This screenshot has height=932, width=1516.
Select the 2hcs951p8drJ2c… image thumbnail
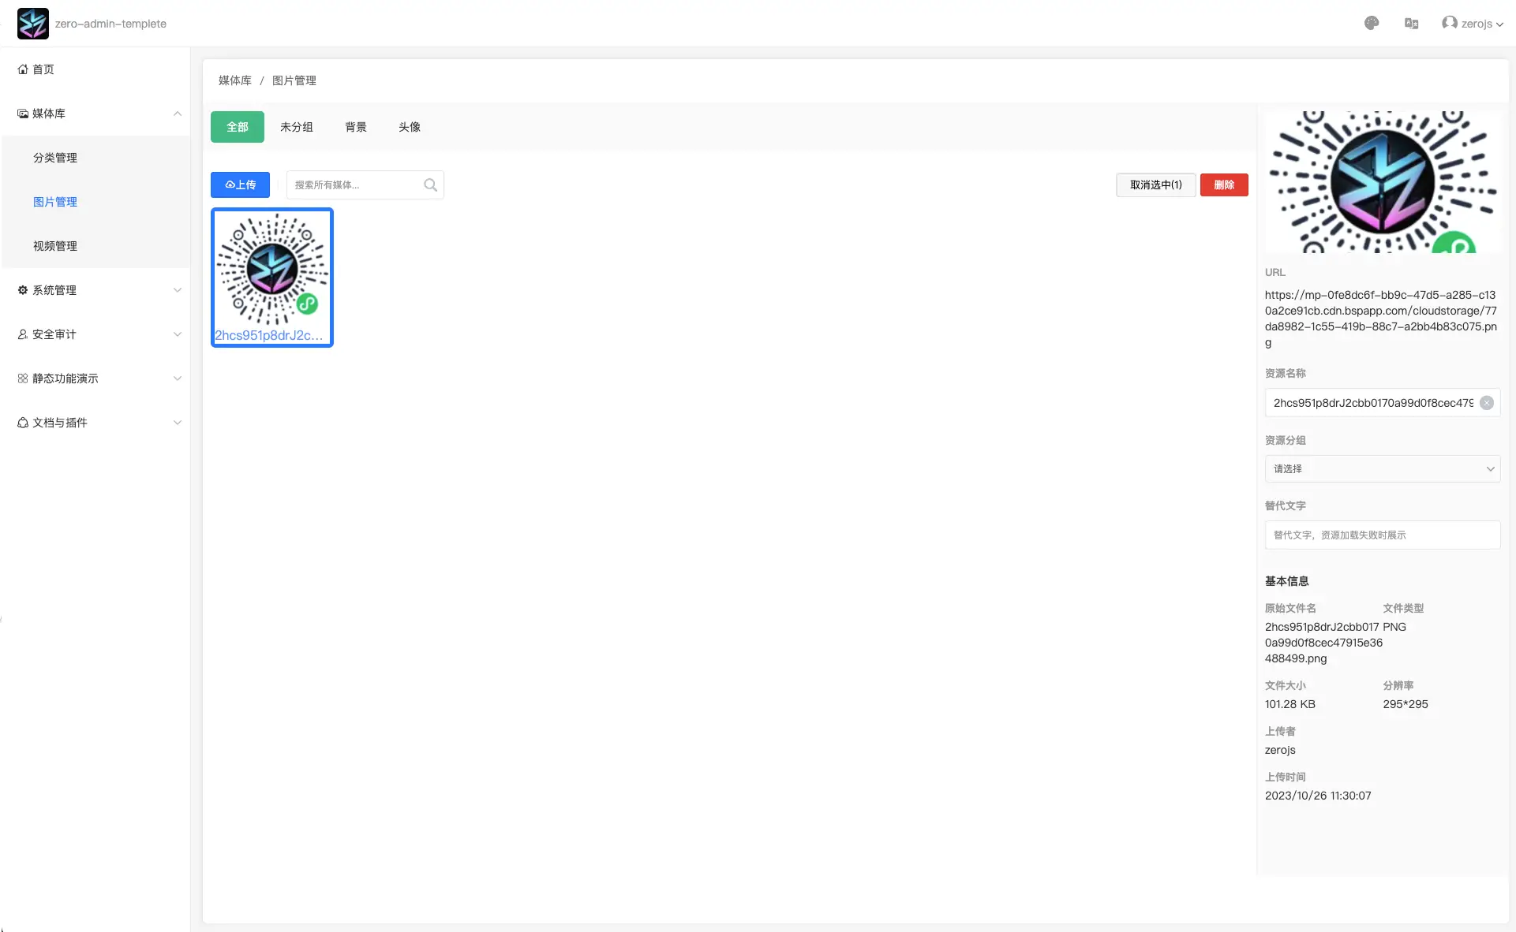[272, 277]
